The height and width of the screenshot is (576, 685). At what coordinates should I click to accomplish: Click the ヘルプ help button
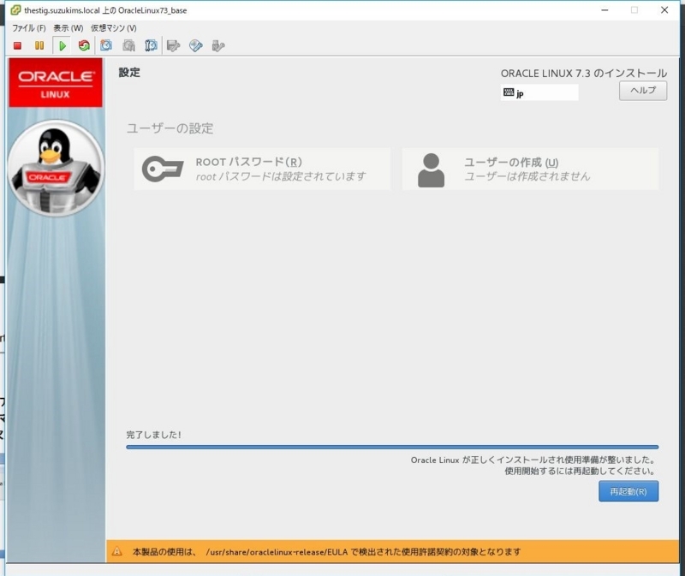click(643, 91)
